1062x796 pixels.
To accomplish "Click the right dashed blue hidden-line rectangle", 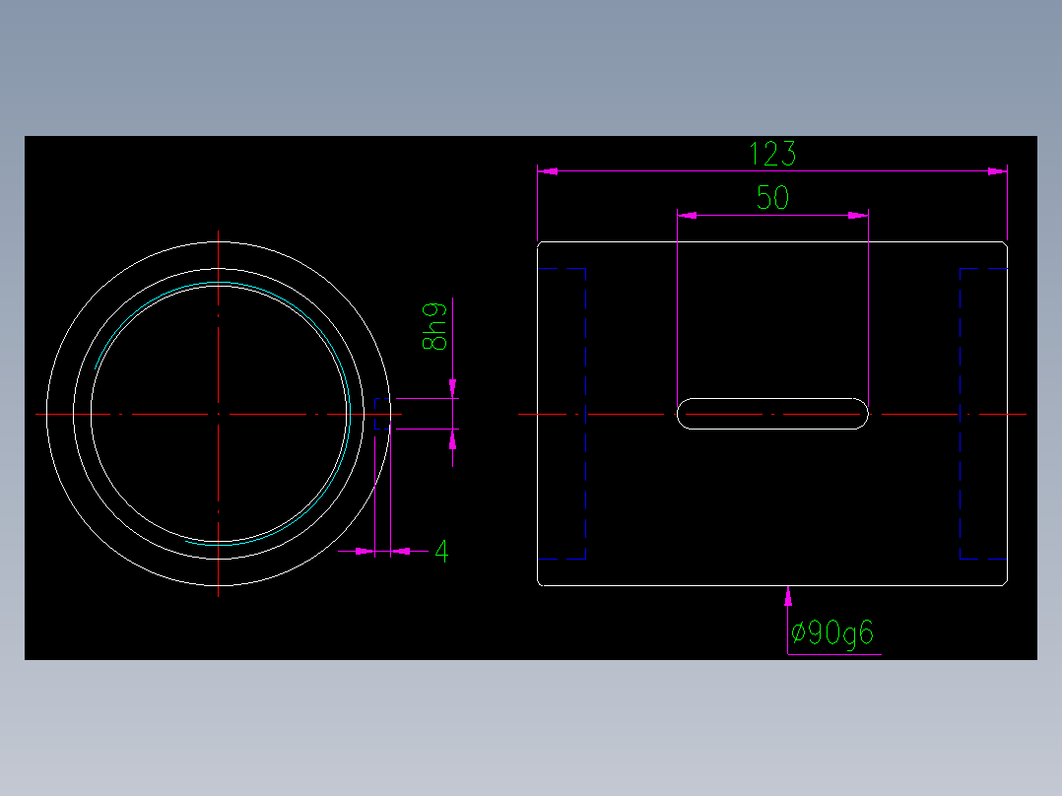I will [983, 414].
